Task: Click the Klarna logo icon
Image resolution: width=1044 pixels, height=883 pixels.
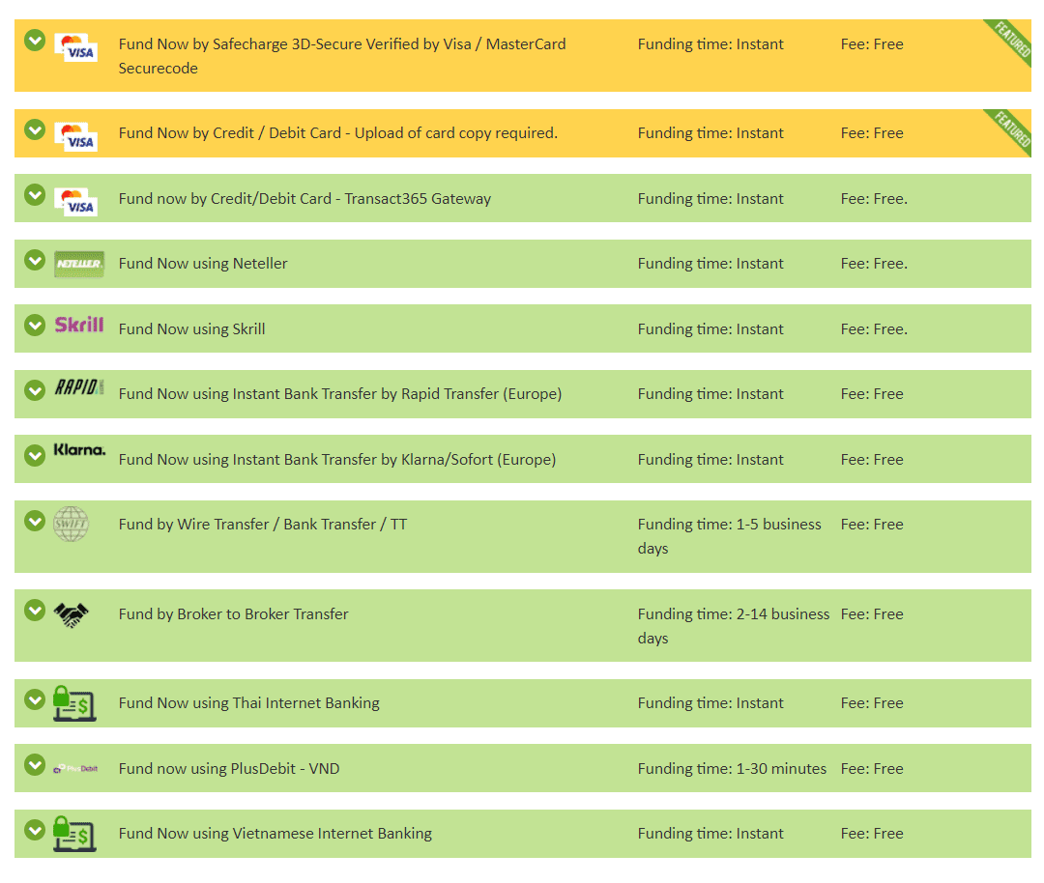Action: (x=78, y=451)
